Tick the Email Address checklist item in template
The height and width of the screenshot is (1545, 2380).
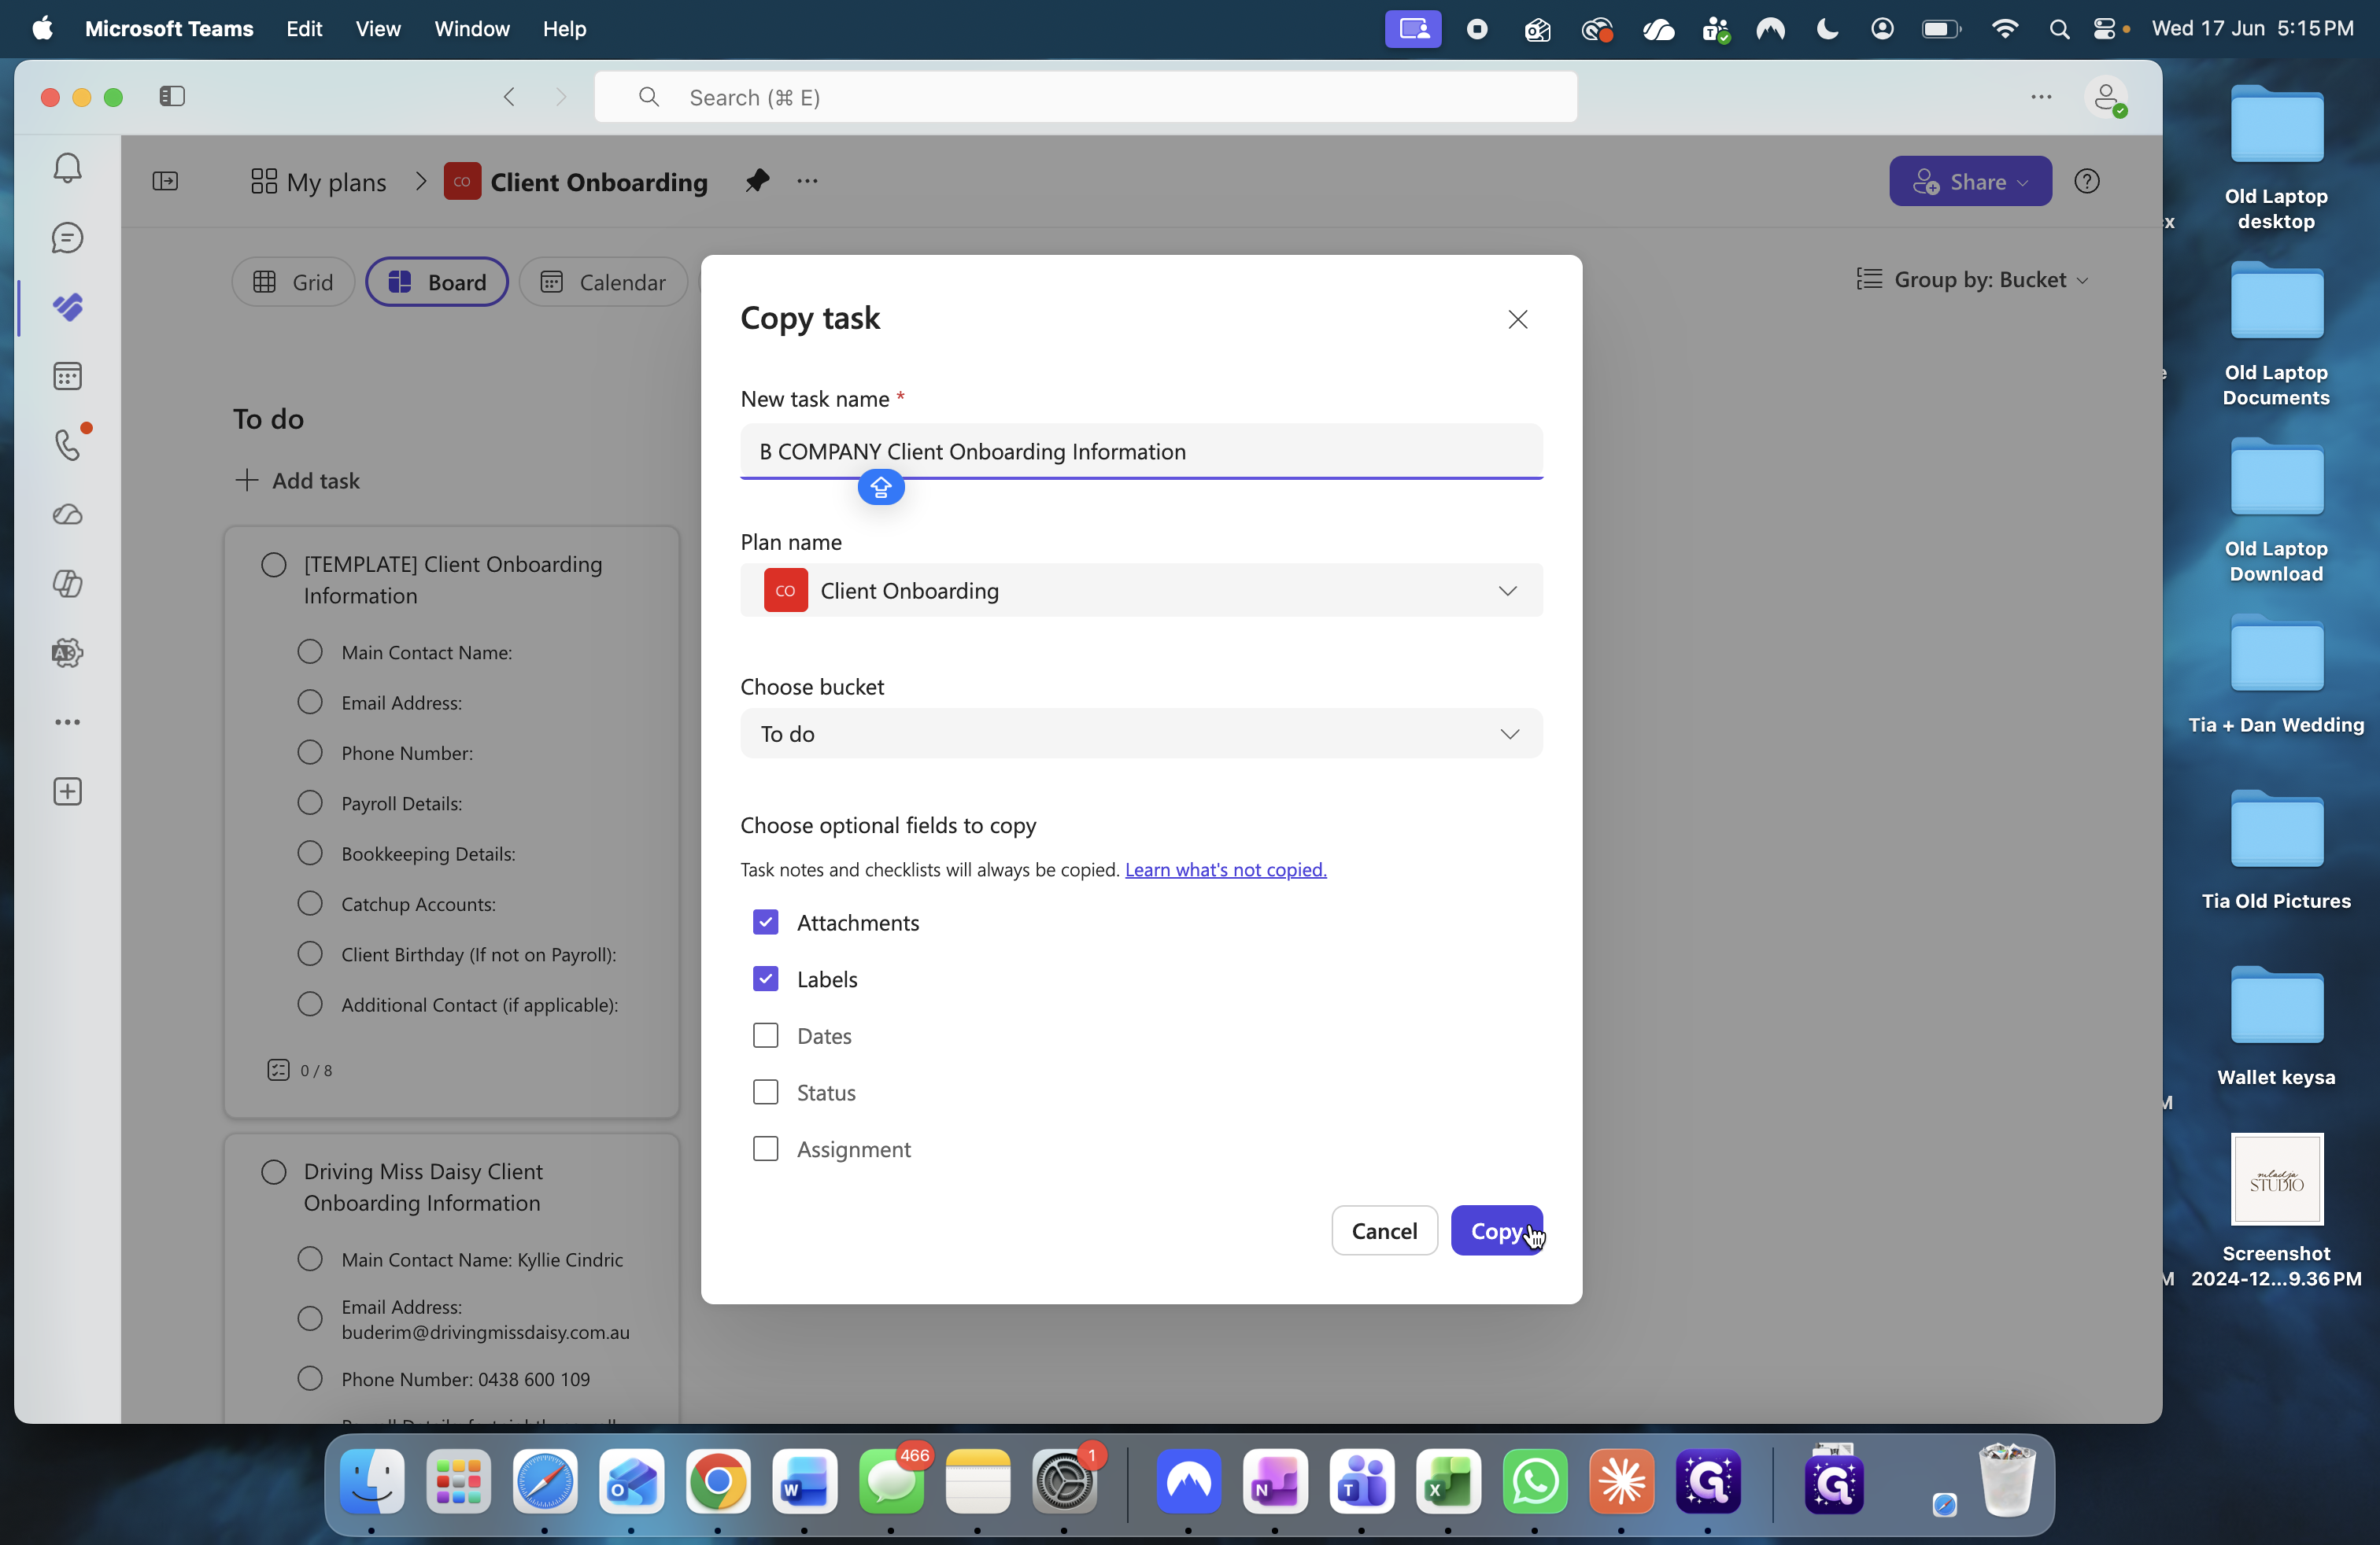[x=310, y=702]
